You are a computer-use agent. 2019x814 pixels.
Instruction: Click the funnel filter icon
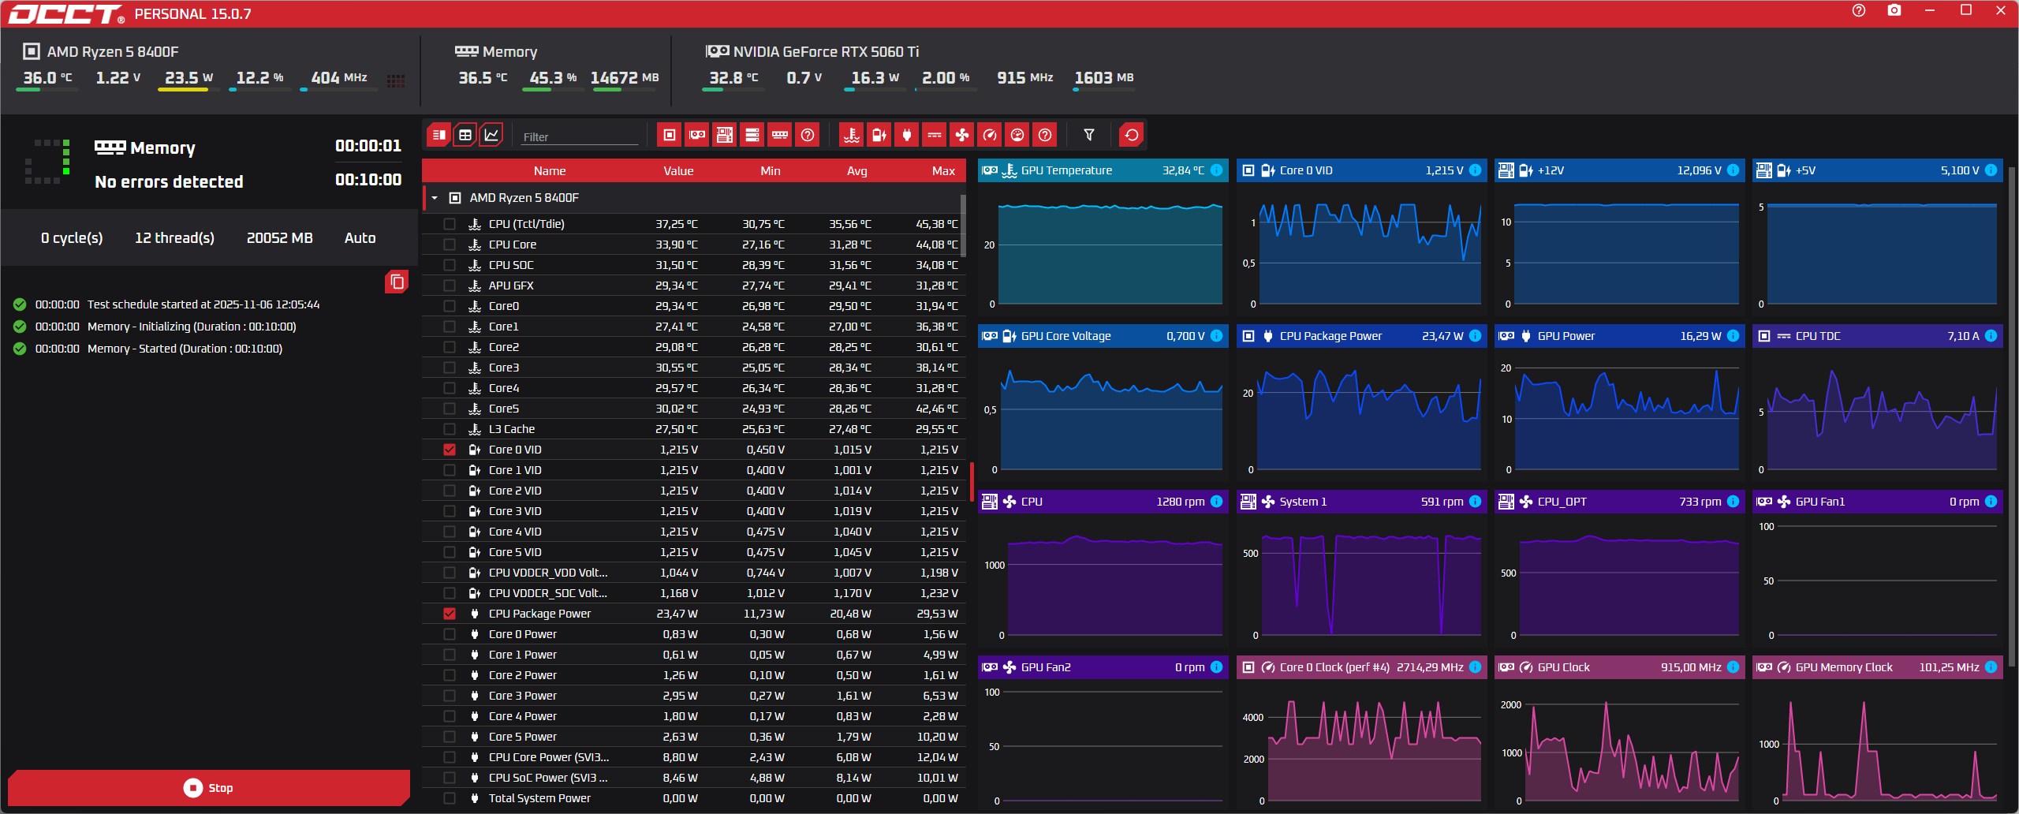[1088, 135]
